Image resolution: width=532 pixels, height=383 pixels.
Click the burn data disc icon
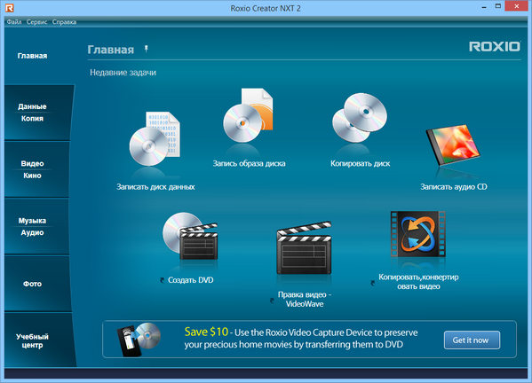coord(155,139)
